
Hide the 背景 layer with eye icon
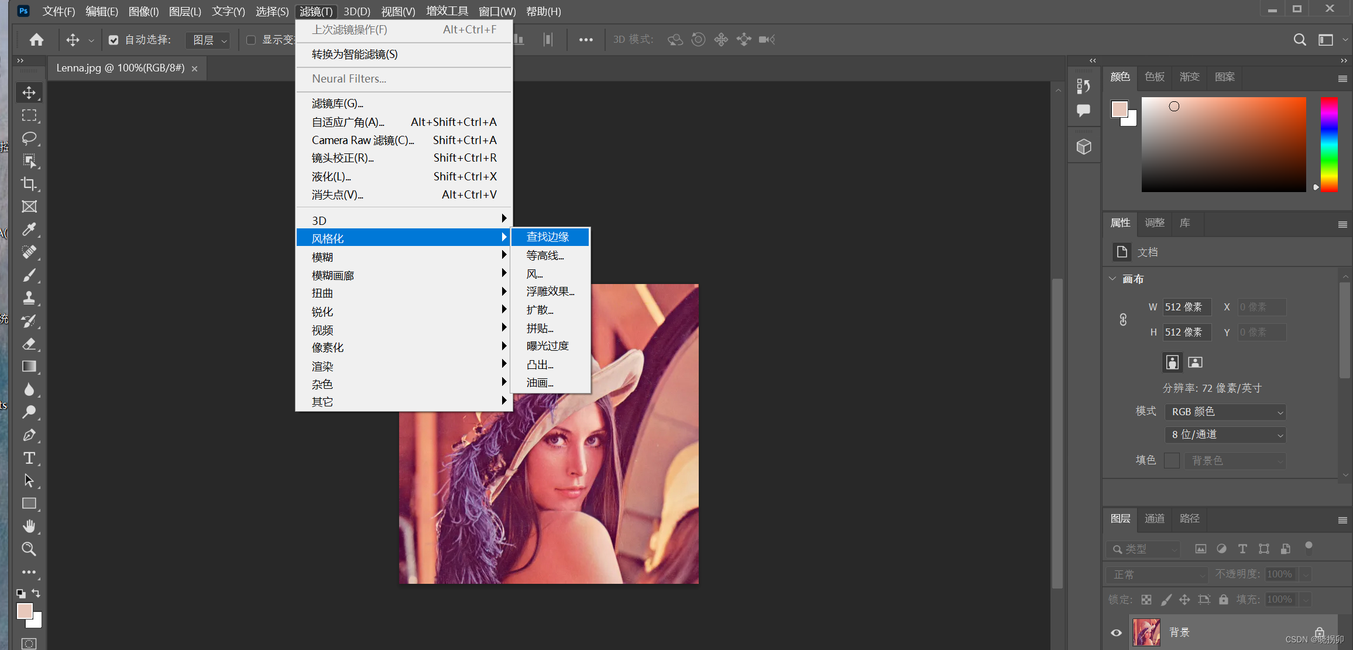pos(1116,632)
